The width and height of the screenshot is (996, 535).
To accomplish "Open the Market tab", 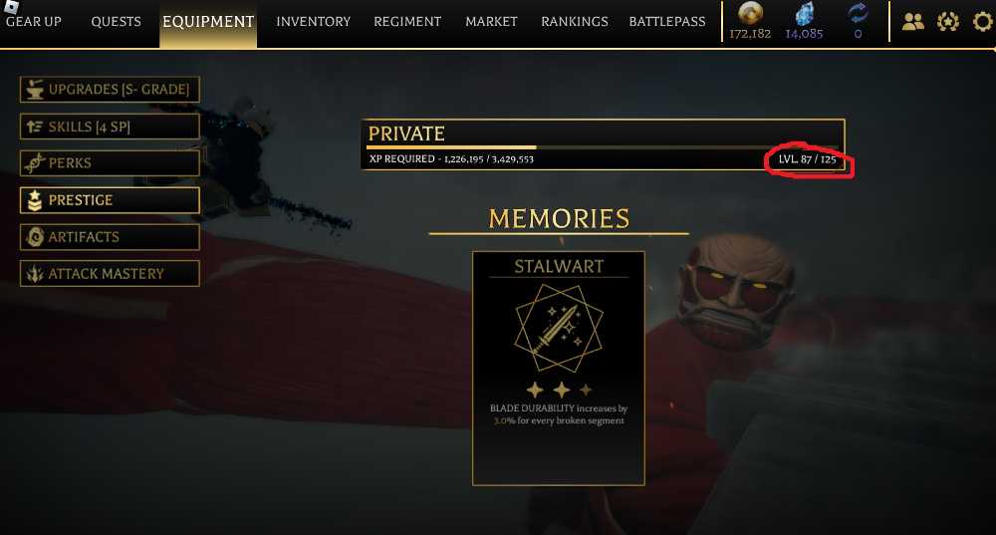I will (x=491, y=22).
